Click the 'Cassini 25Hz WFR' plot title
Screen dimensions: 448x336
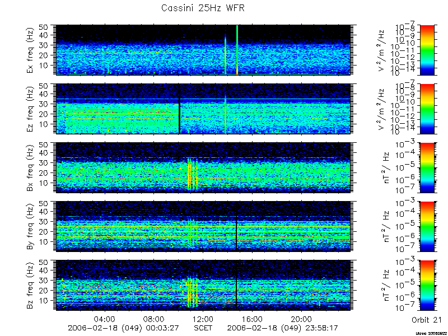(203, 8)
